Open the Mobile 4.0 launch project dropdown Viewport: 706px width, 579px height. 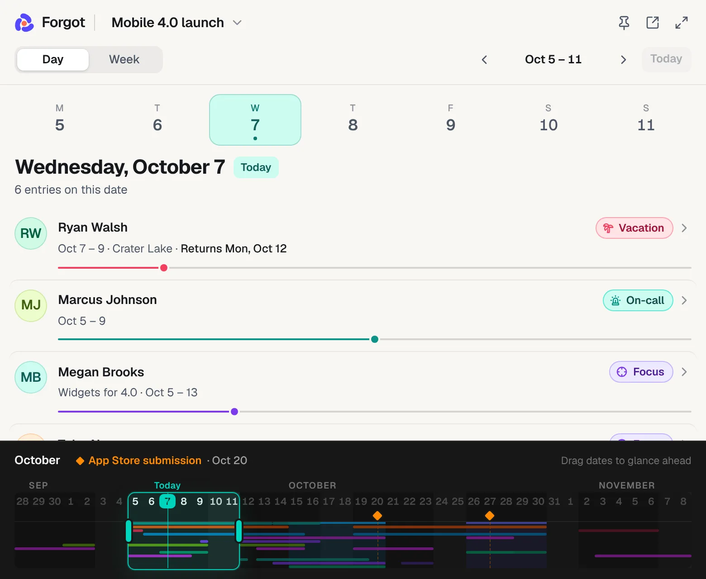tap(176, 23)
